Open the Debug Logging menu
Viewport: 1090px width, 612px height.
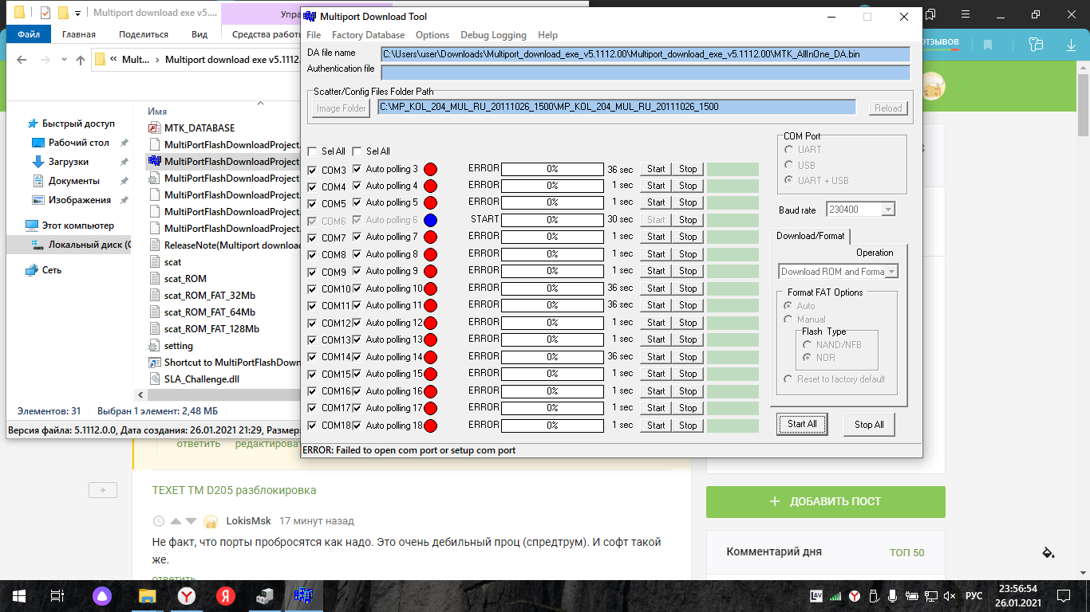coord(493,35)
